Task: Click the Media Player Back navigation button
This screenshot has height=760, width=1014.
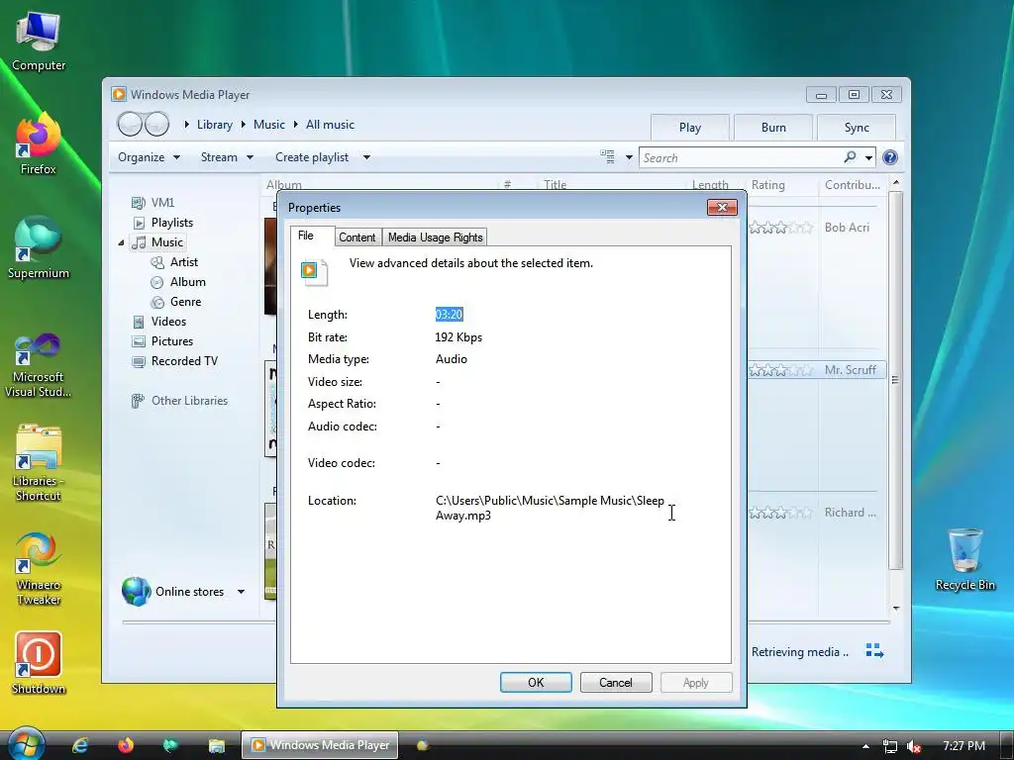Action: [x=130, y=124]
